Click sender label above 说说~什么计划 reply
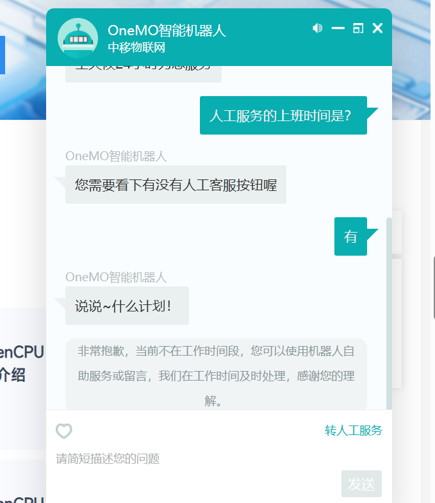 tap(116, 277)
